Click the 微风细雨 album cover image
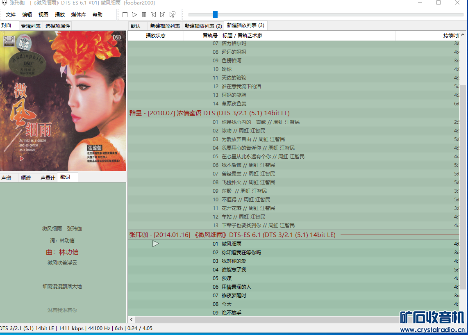Screen dimensions: 468x335 (63, 101)
